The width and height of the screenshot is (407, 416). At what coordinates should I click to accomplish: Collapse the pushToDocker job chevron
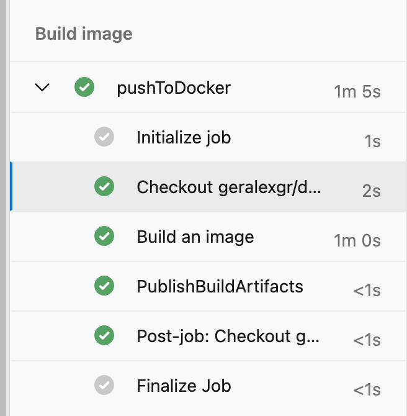pos(42,88)
